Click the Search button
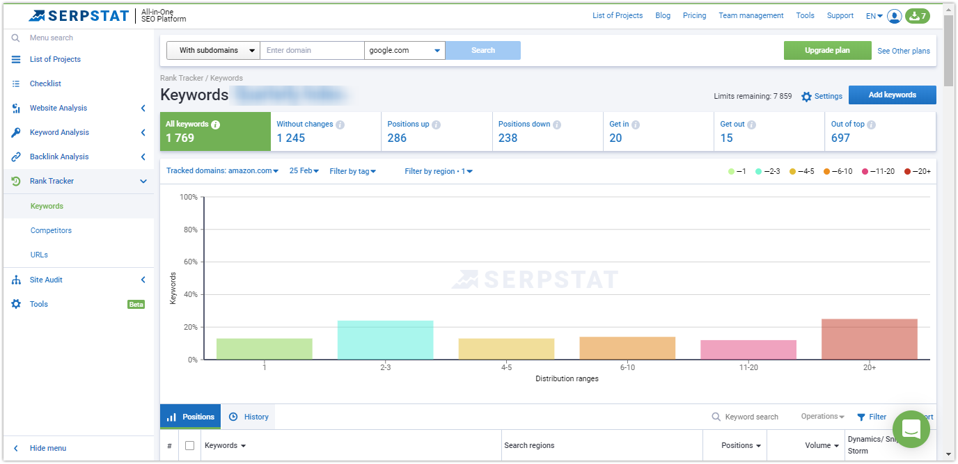 click(x=483, y=50)
